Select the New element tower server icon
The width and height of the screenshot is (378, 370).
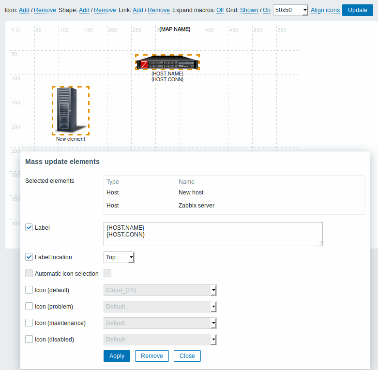71,110
